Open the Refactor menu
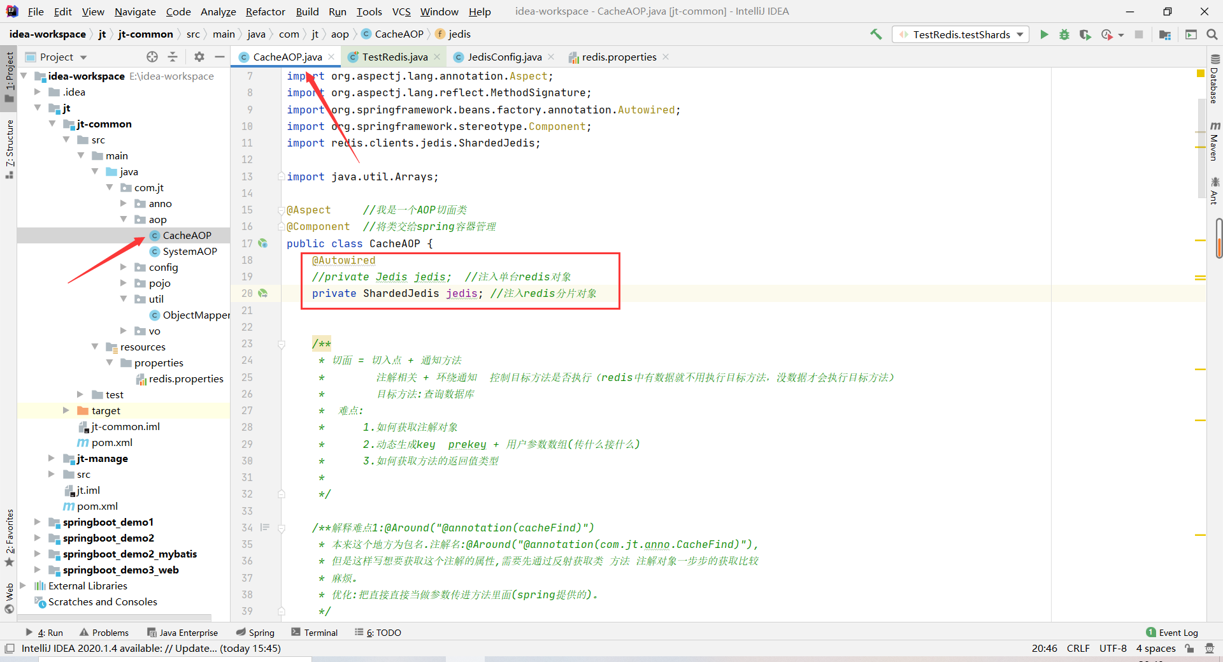The image size is (1223, 662). [266, 11]
